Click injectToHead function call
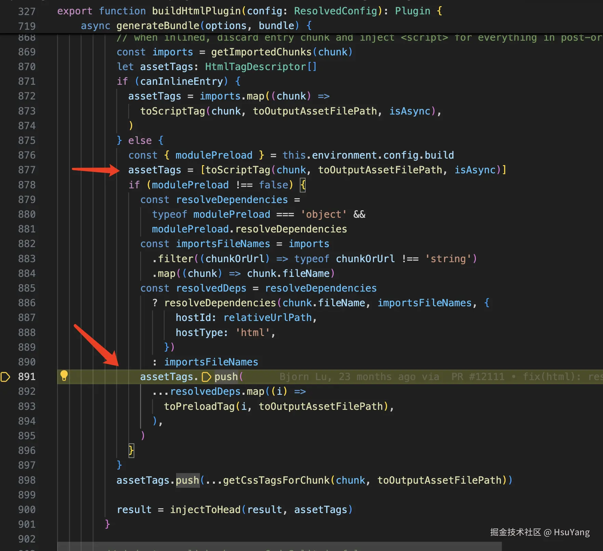Image resolution: width=603 pixels, height=551 pixels. (205, 510)
